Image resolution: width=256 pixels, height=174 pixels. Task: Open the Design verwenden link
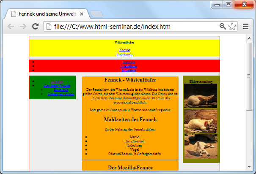61,94
